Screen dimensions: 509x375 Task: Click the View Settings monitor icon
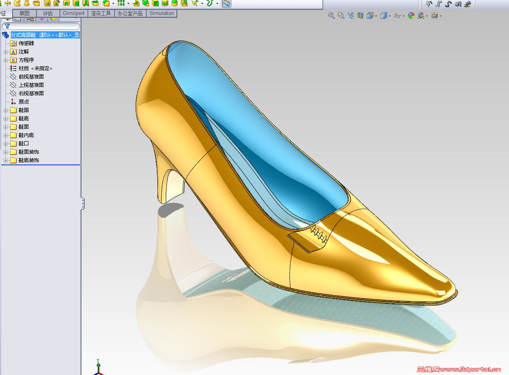coord(435,15)
